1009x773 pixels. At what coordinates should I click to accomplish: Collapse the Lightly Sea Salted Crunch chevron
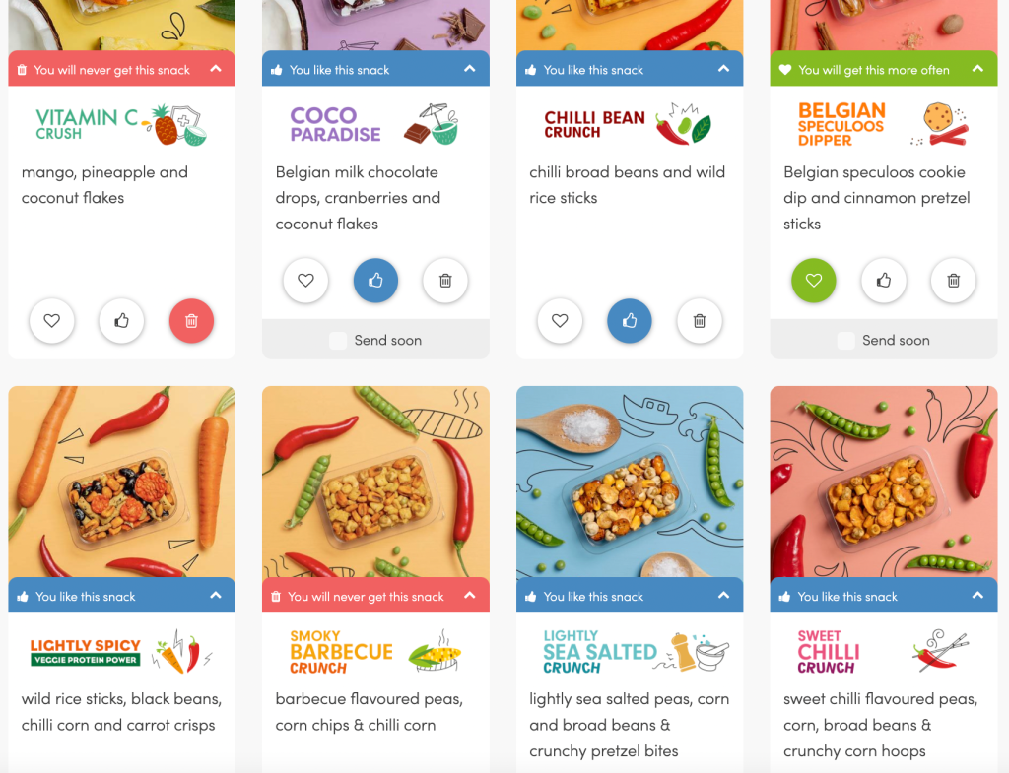coord(723,596)
